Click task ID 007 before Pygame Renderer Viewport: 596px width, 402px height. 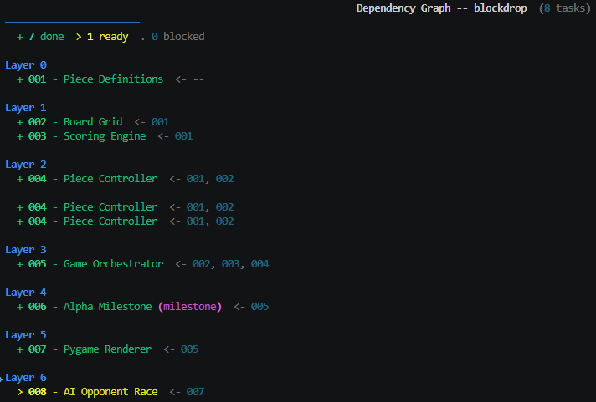[37, 349]
